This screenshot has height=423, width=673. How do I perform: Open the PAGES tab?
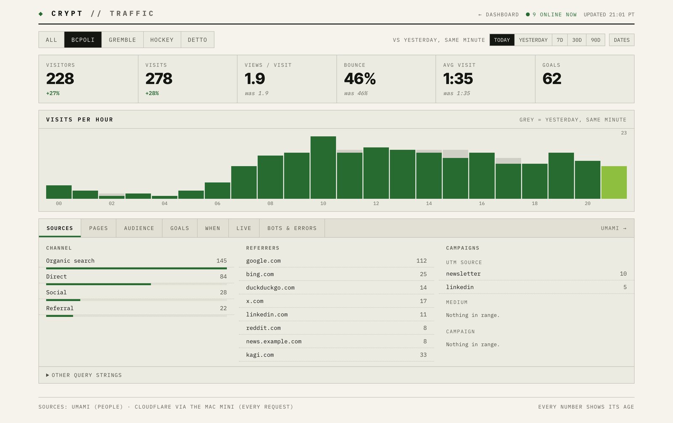point(98,228)
